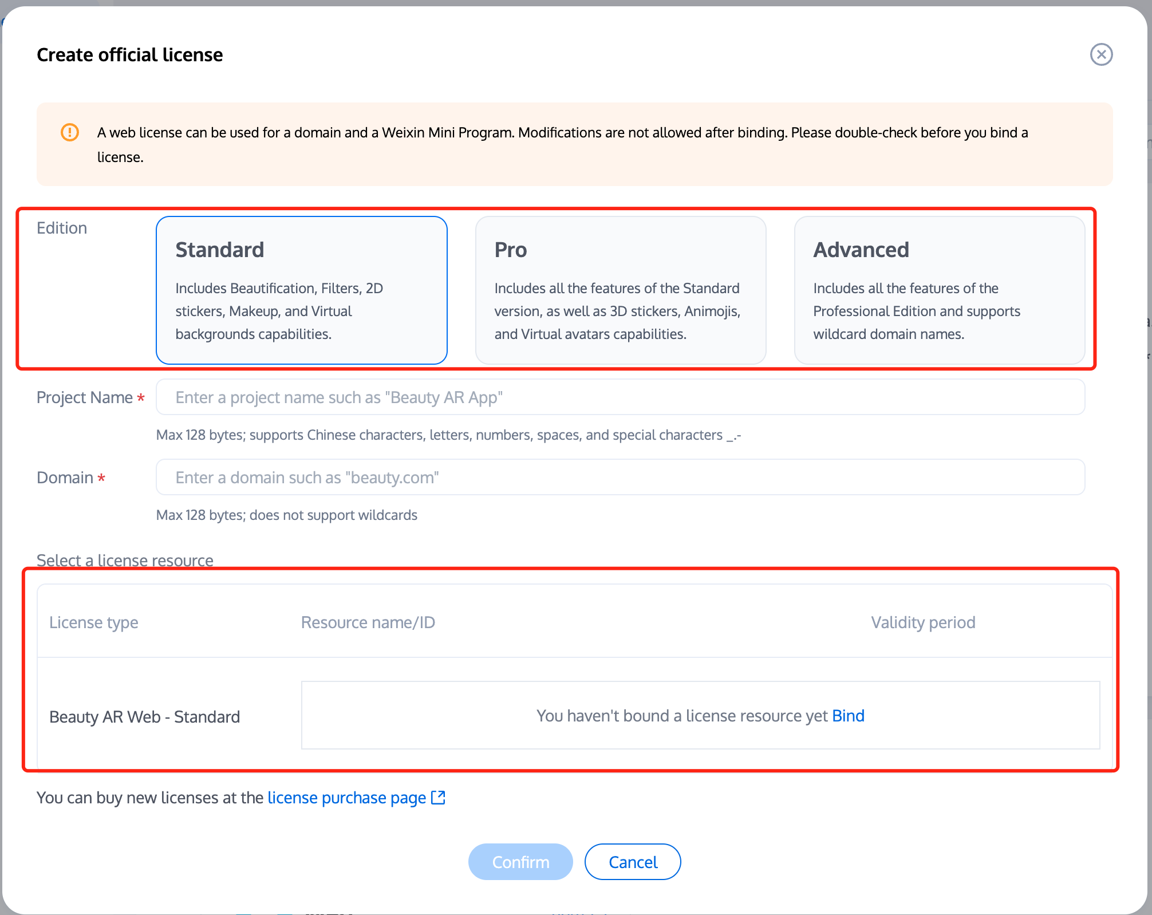Focus the Domain input field

tap(621, 477)
